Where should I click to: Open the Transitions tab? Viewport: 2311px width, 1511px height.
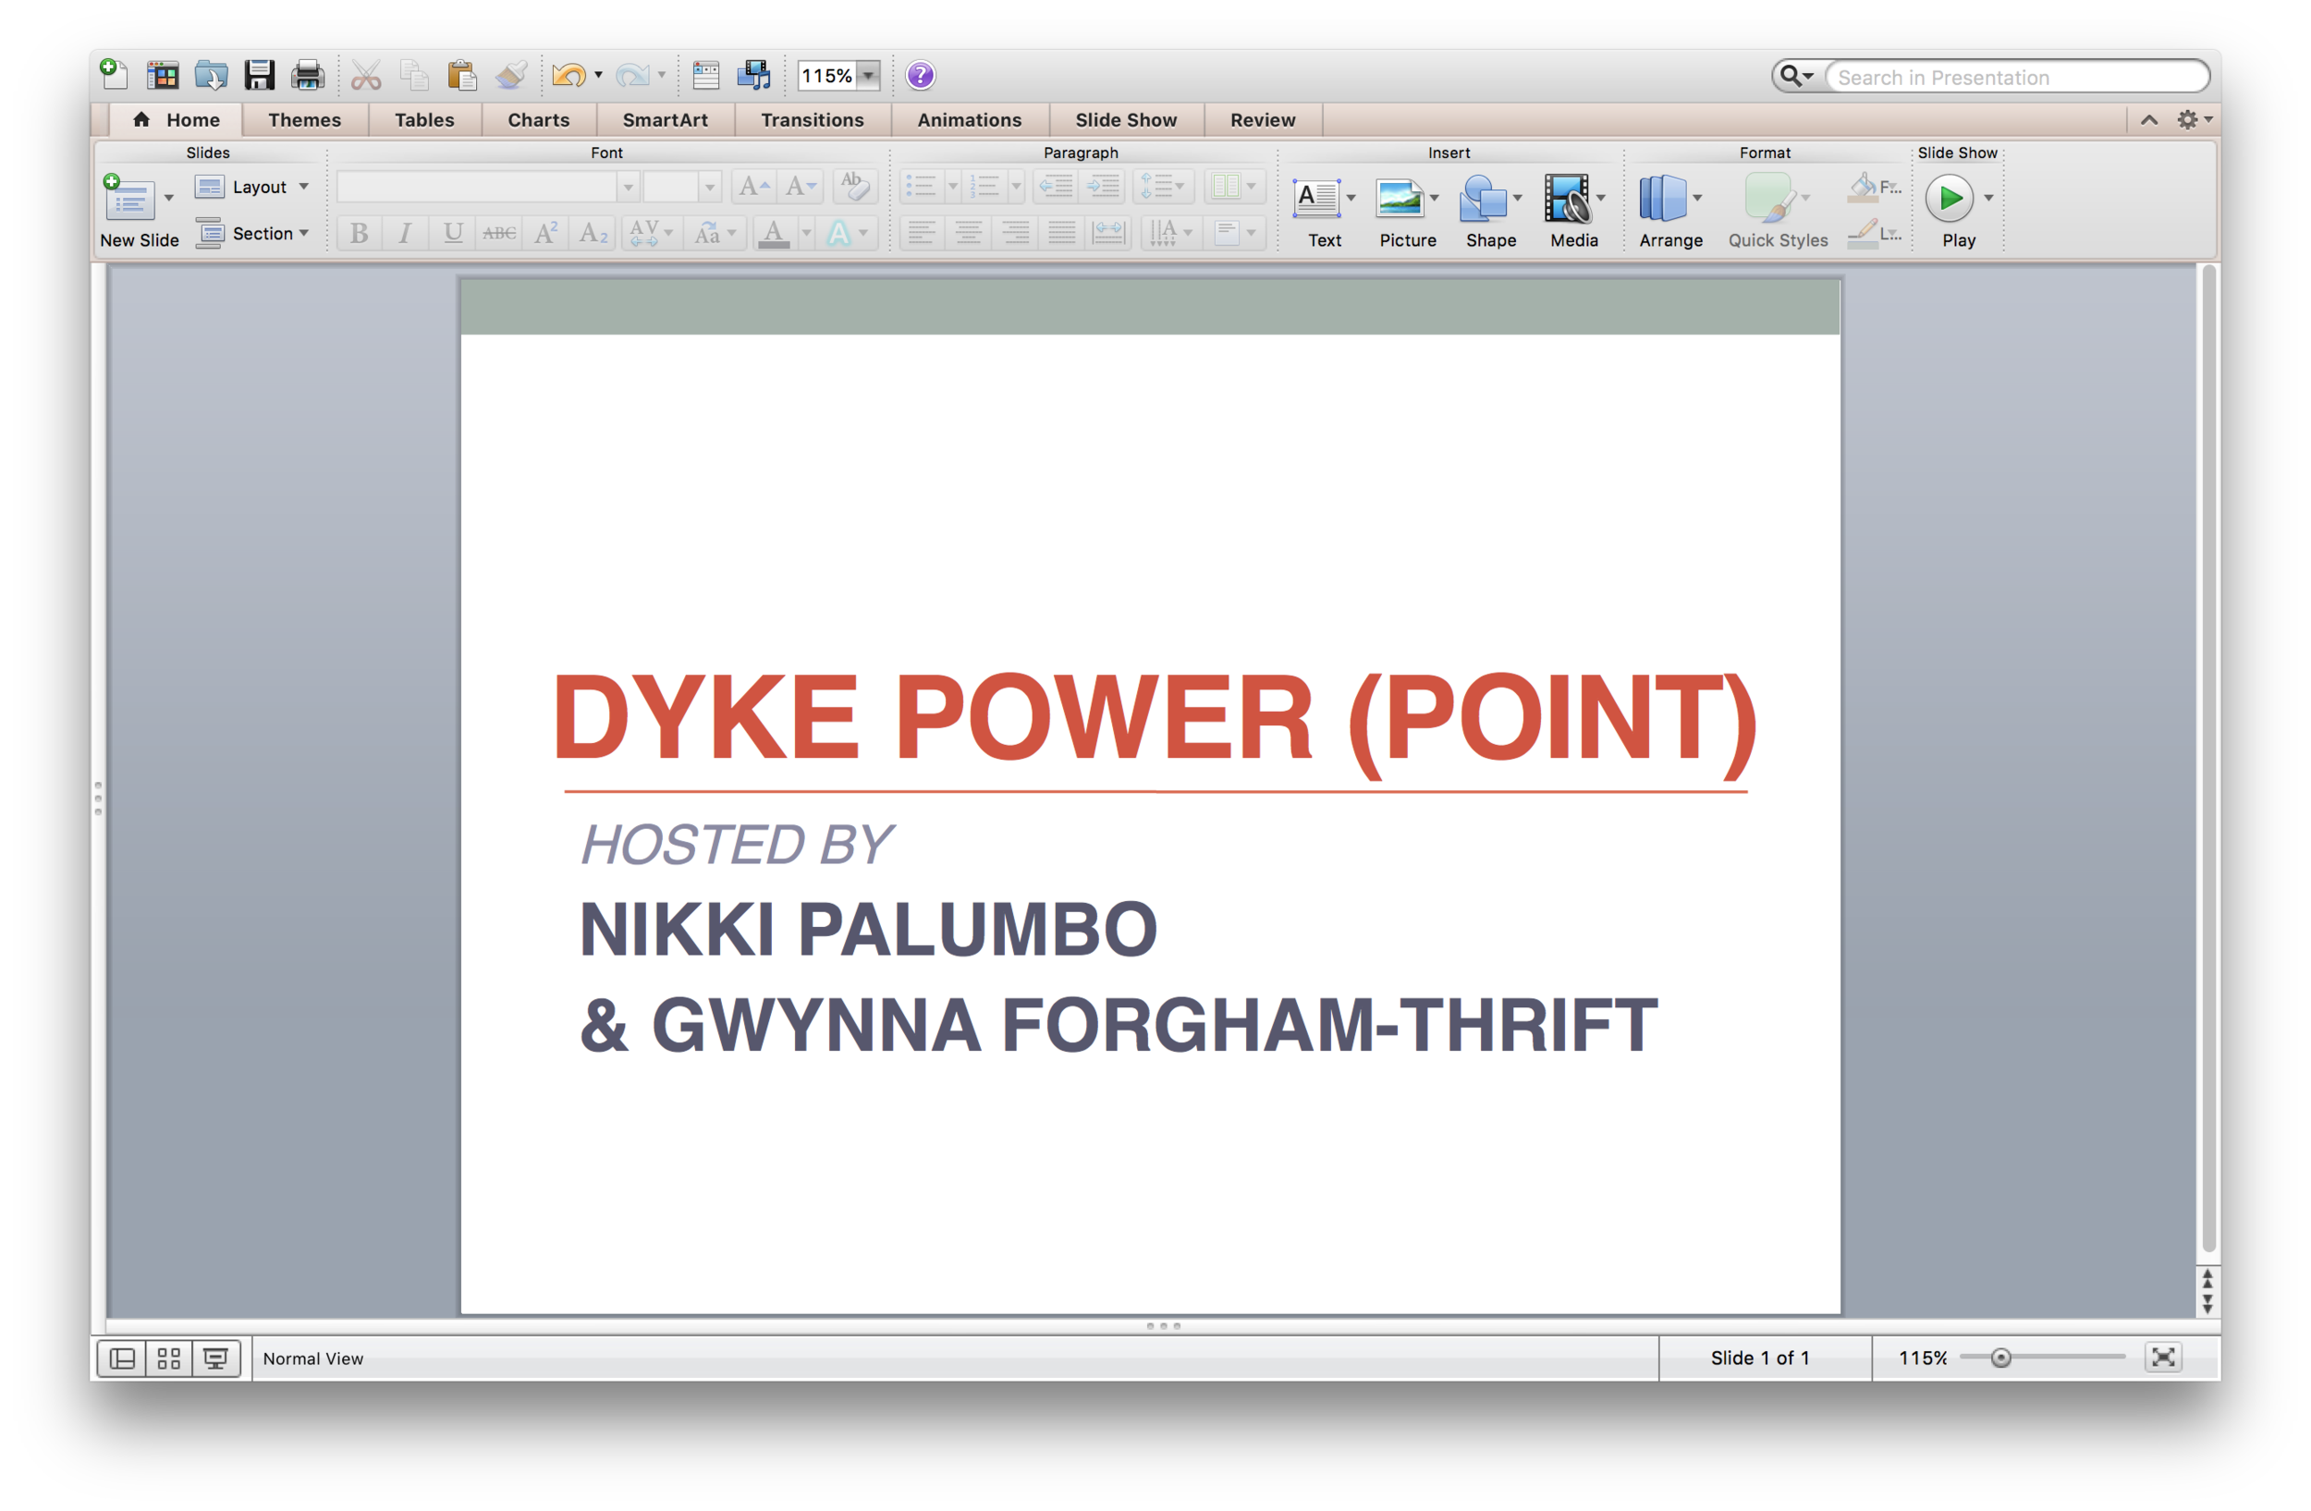point(812,120)
